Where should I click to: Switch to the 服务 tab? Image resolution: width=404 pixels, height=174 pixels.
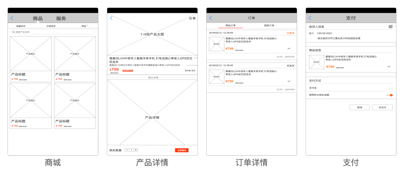click(61, 18)
